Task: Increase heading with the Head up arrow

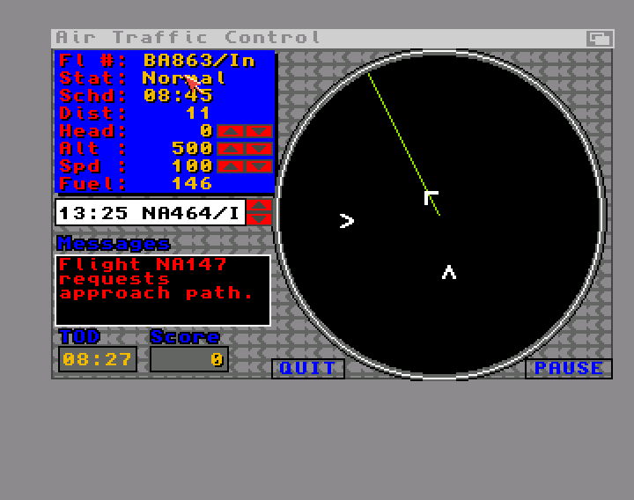Action: (x=230, y=131)
